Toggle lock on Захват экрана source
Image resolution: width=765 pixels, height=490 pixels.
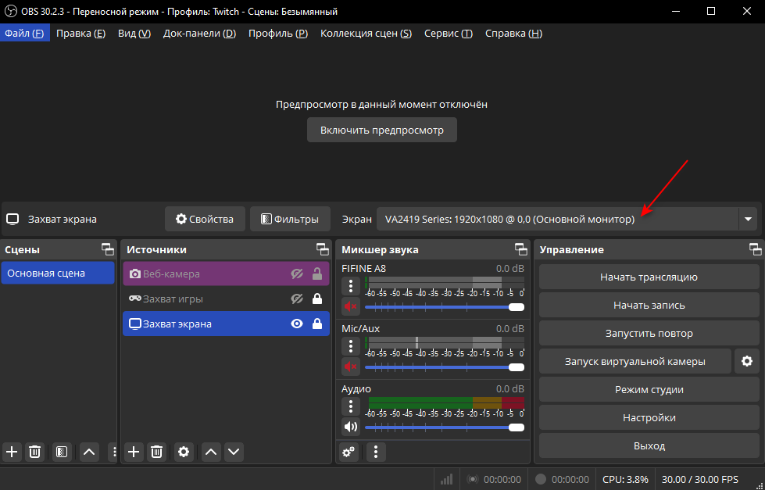[317, 324]
